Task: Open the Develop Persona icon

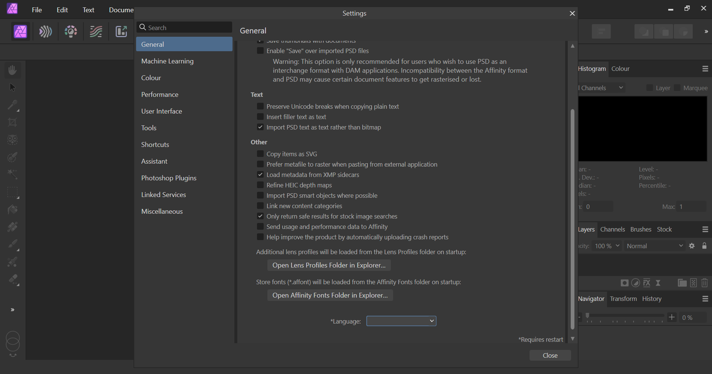Action: [71, 32]
